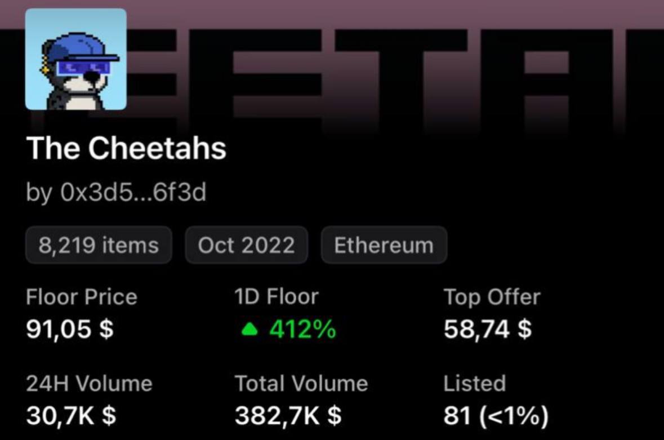Click the Total Volume label

pos(301,384)
